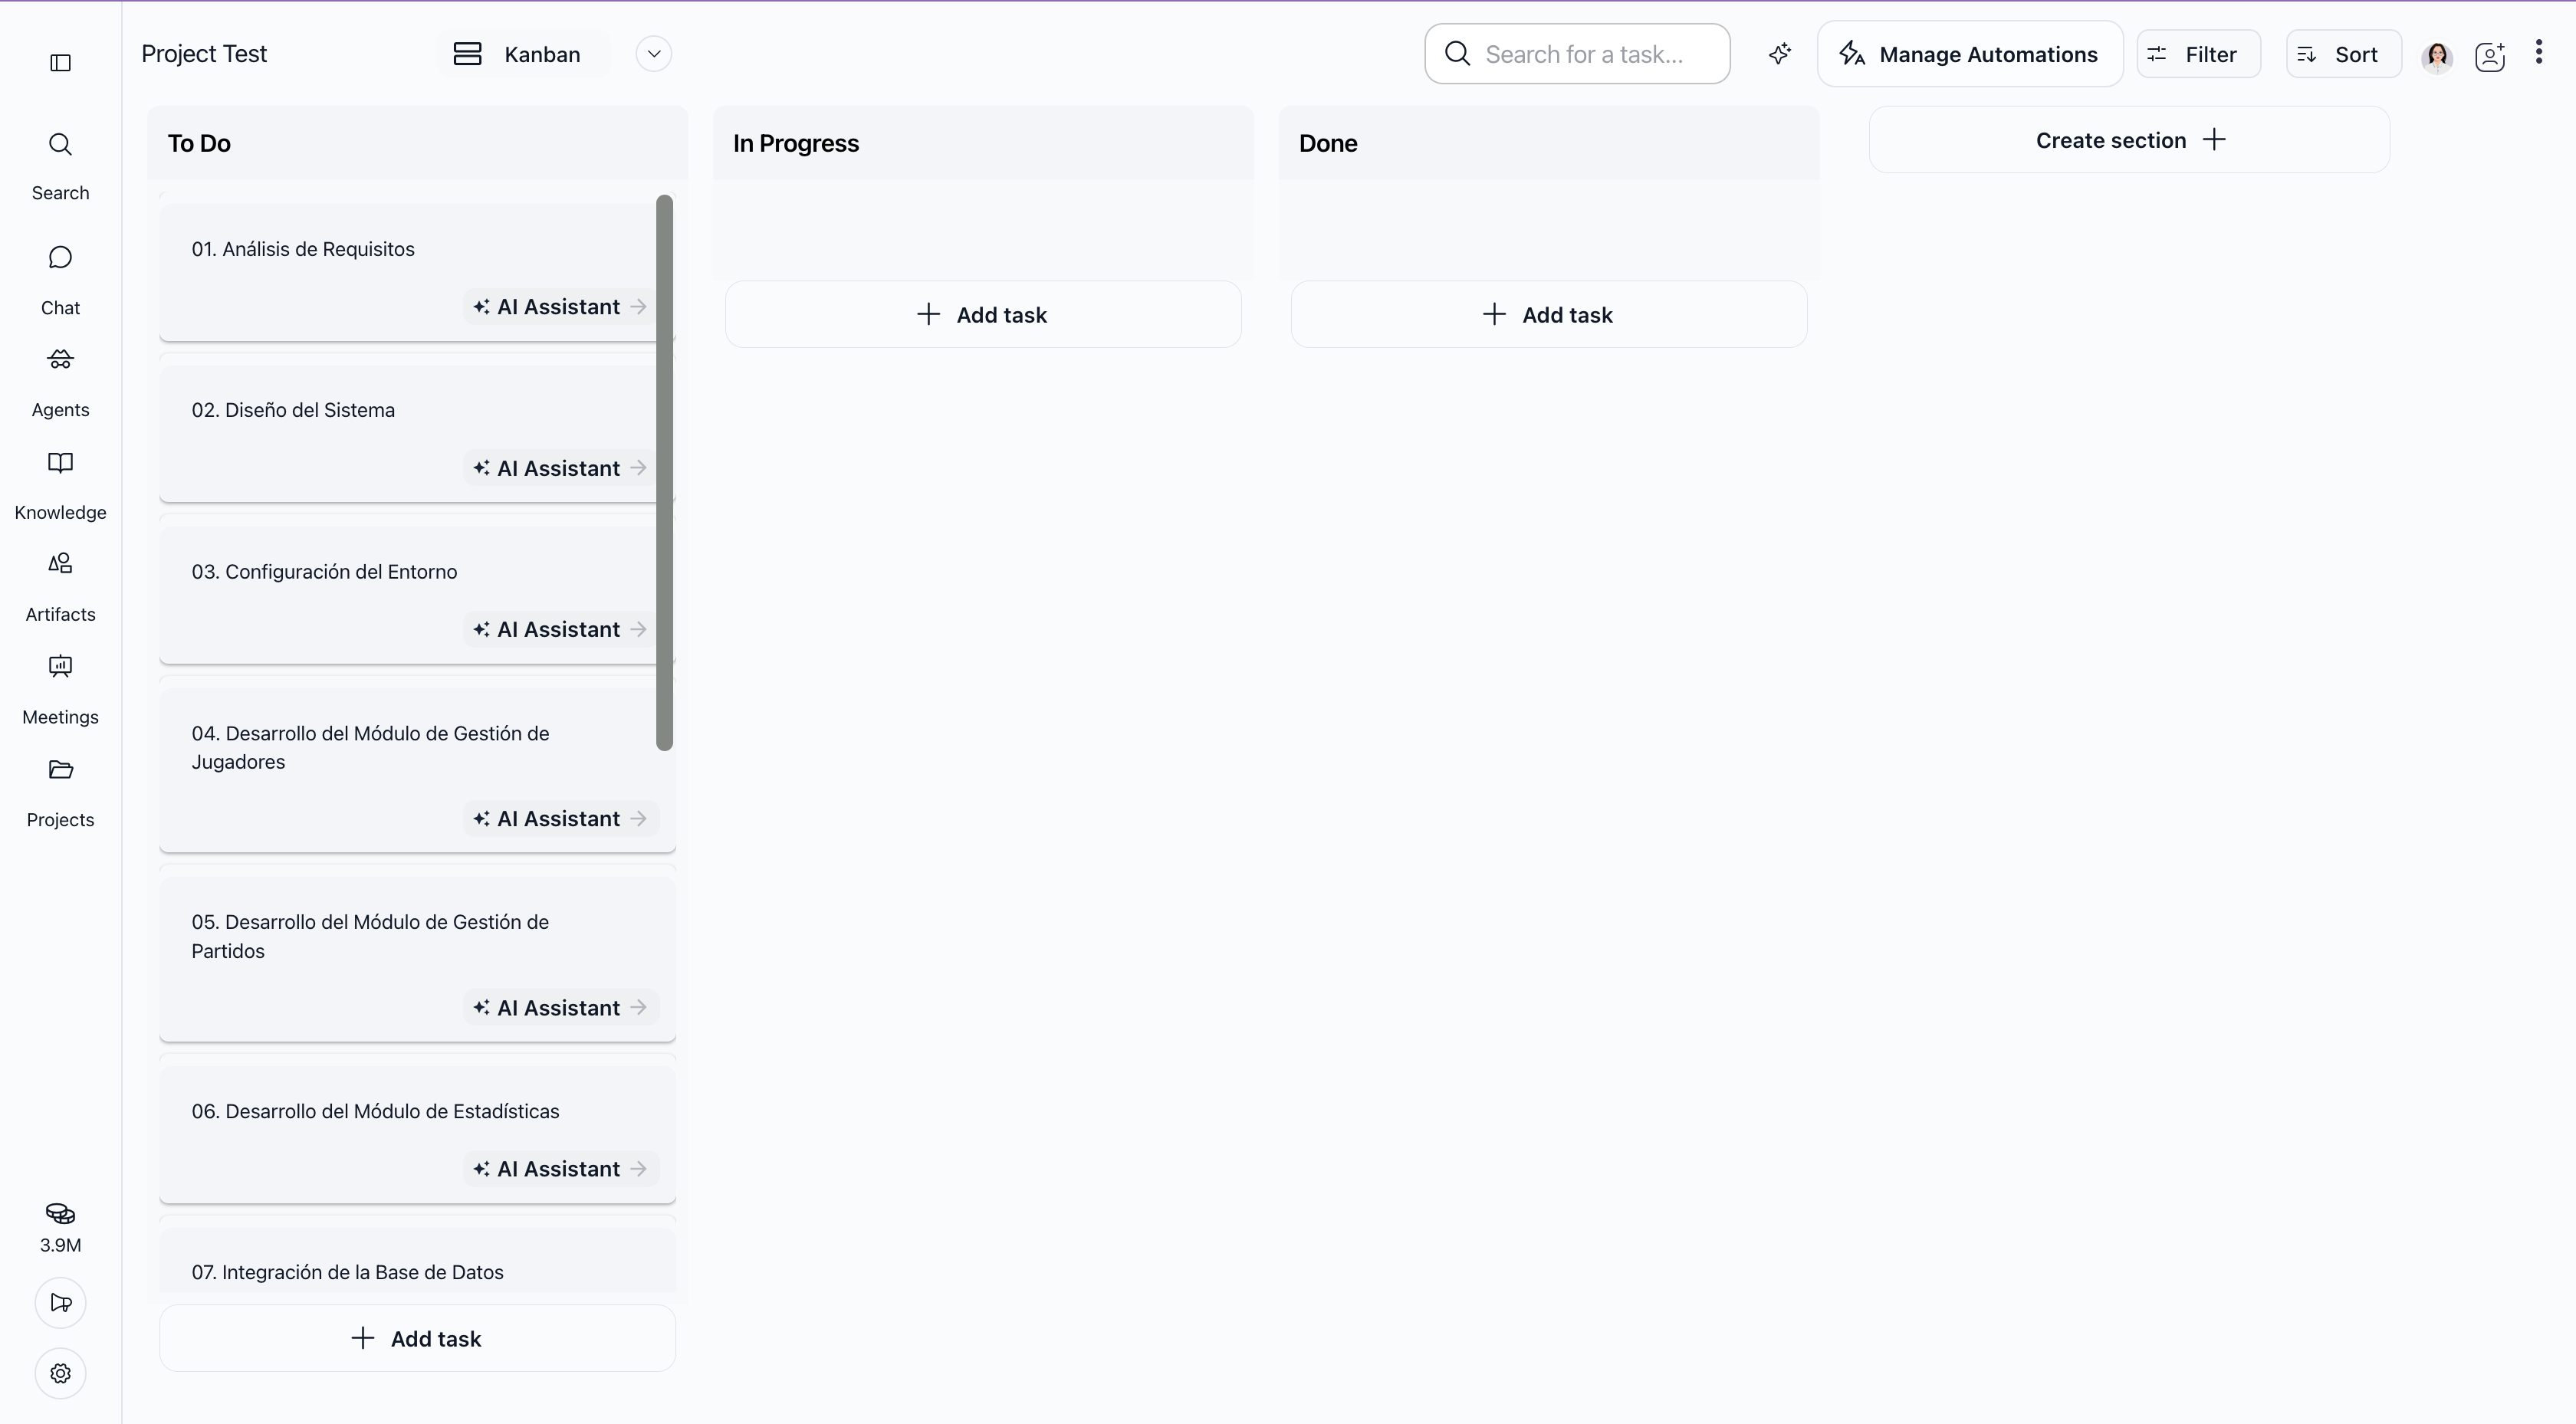Open AI Assistant for Diseño del Sistema
Viewport: 2576px width, 1424px height.
[x=560, y=468]
